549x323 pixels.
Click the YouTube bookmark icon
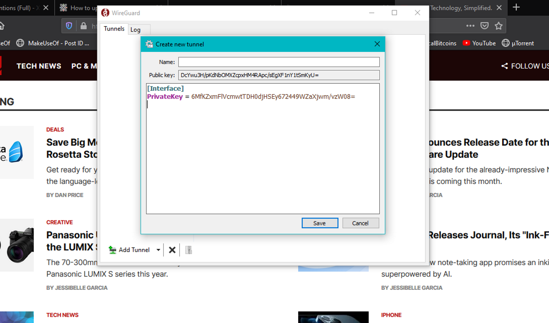point(467,43)
